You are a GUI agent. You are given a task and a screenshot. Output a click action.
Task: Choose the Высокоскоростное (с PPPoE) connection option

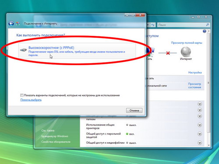click(77, 51)
